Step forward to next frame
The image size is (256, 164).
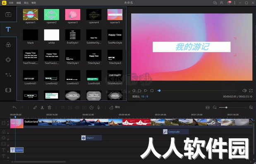click(146, 91)
